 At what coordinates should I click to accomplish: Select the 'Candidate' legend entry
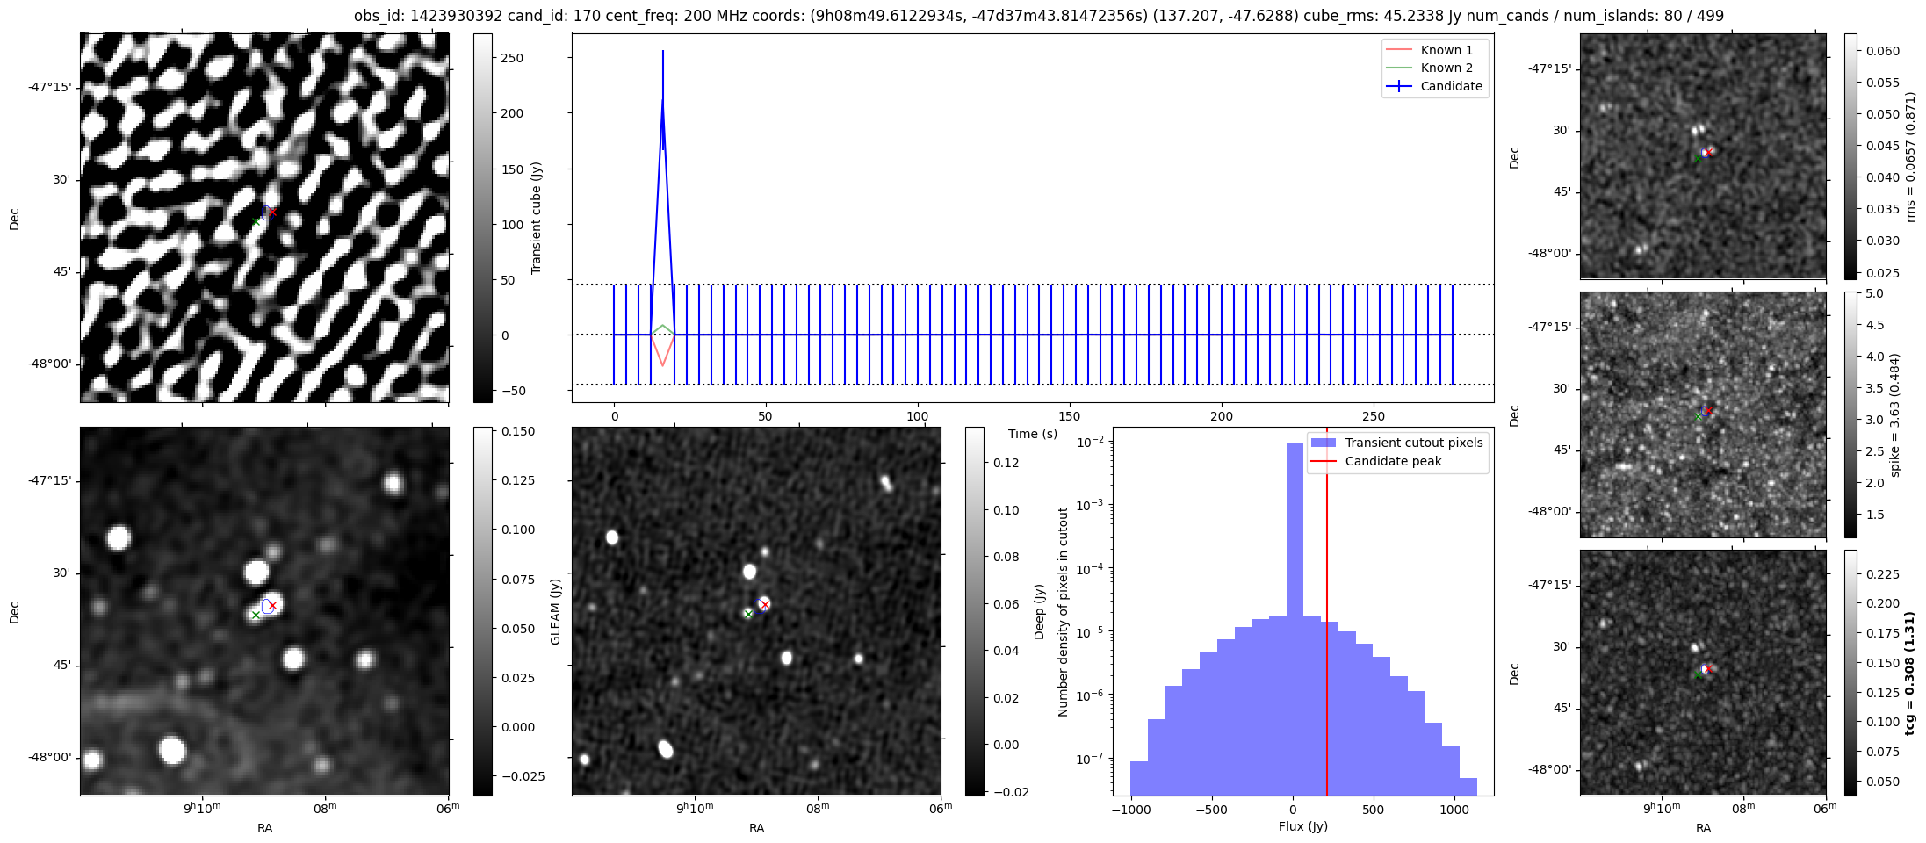point(1450,86)
